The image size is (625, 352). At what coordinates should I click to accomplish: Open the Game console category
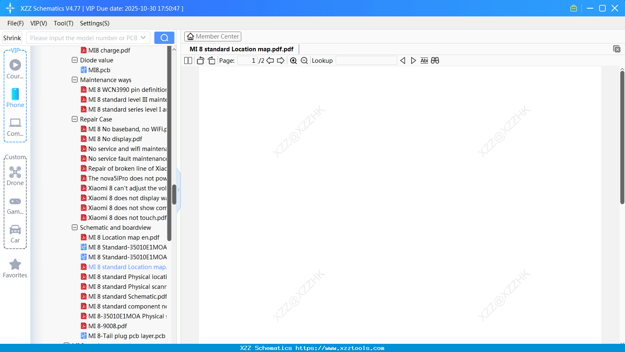15,205
